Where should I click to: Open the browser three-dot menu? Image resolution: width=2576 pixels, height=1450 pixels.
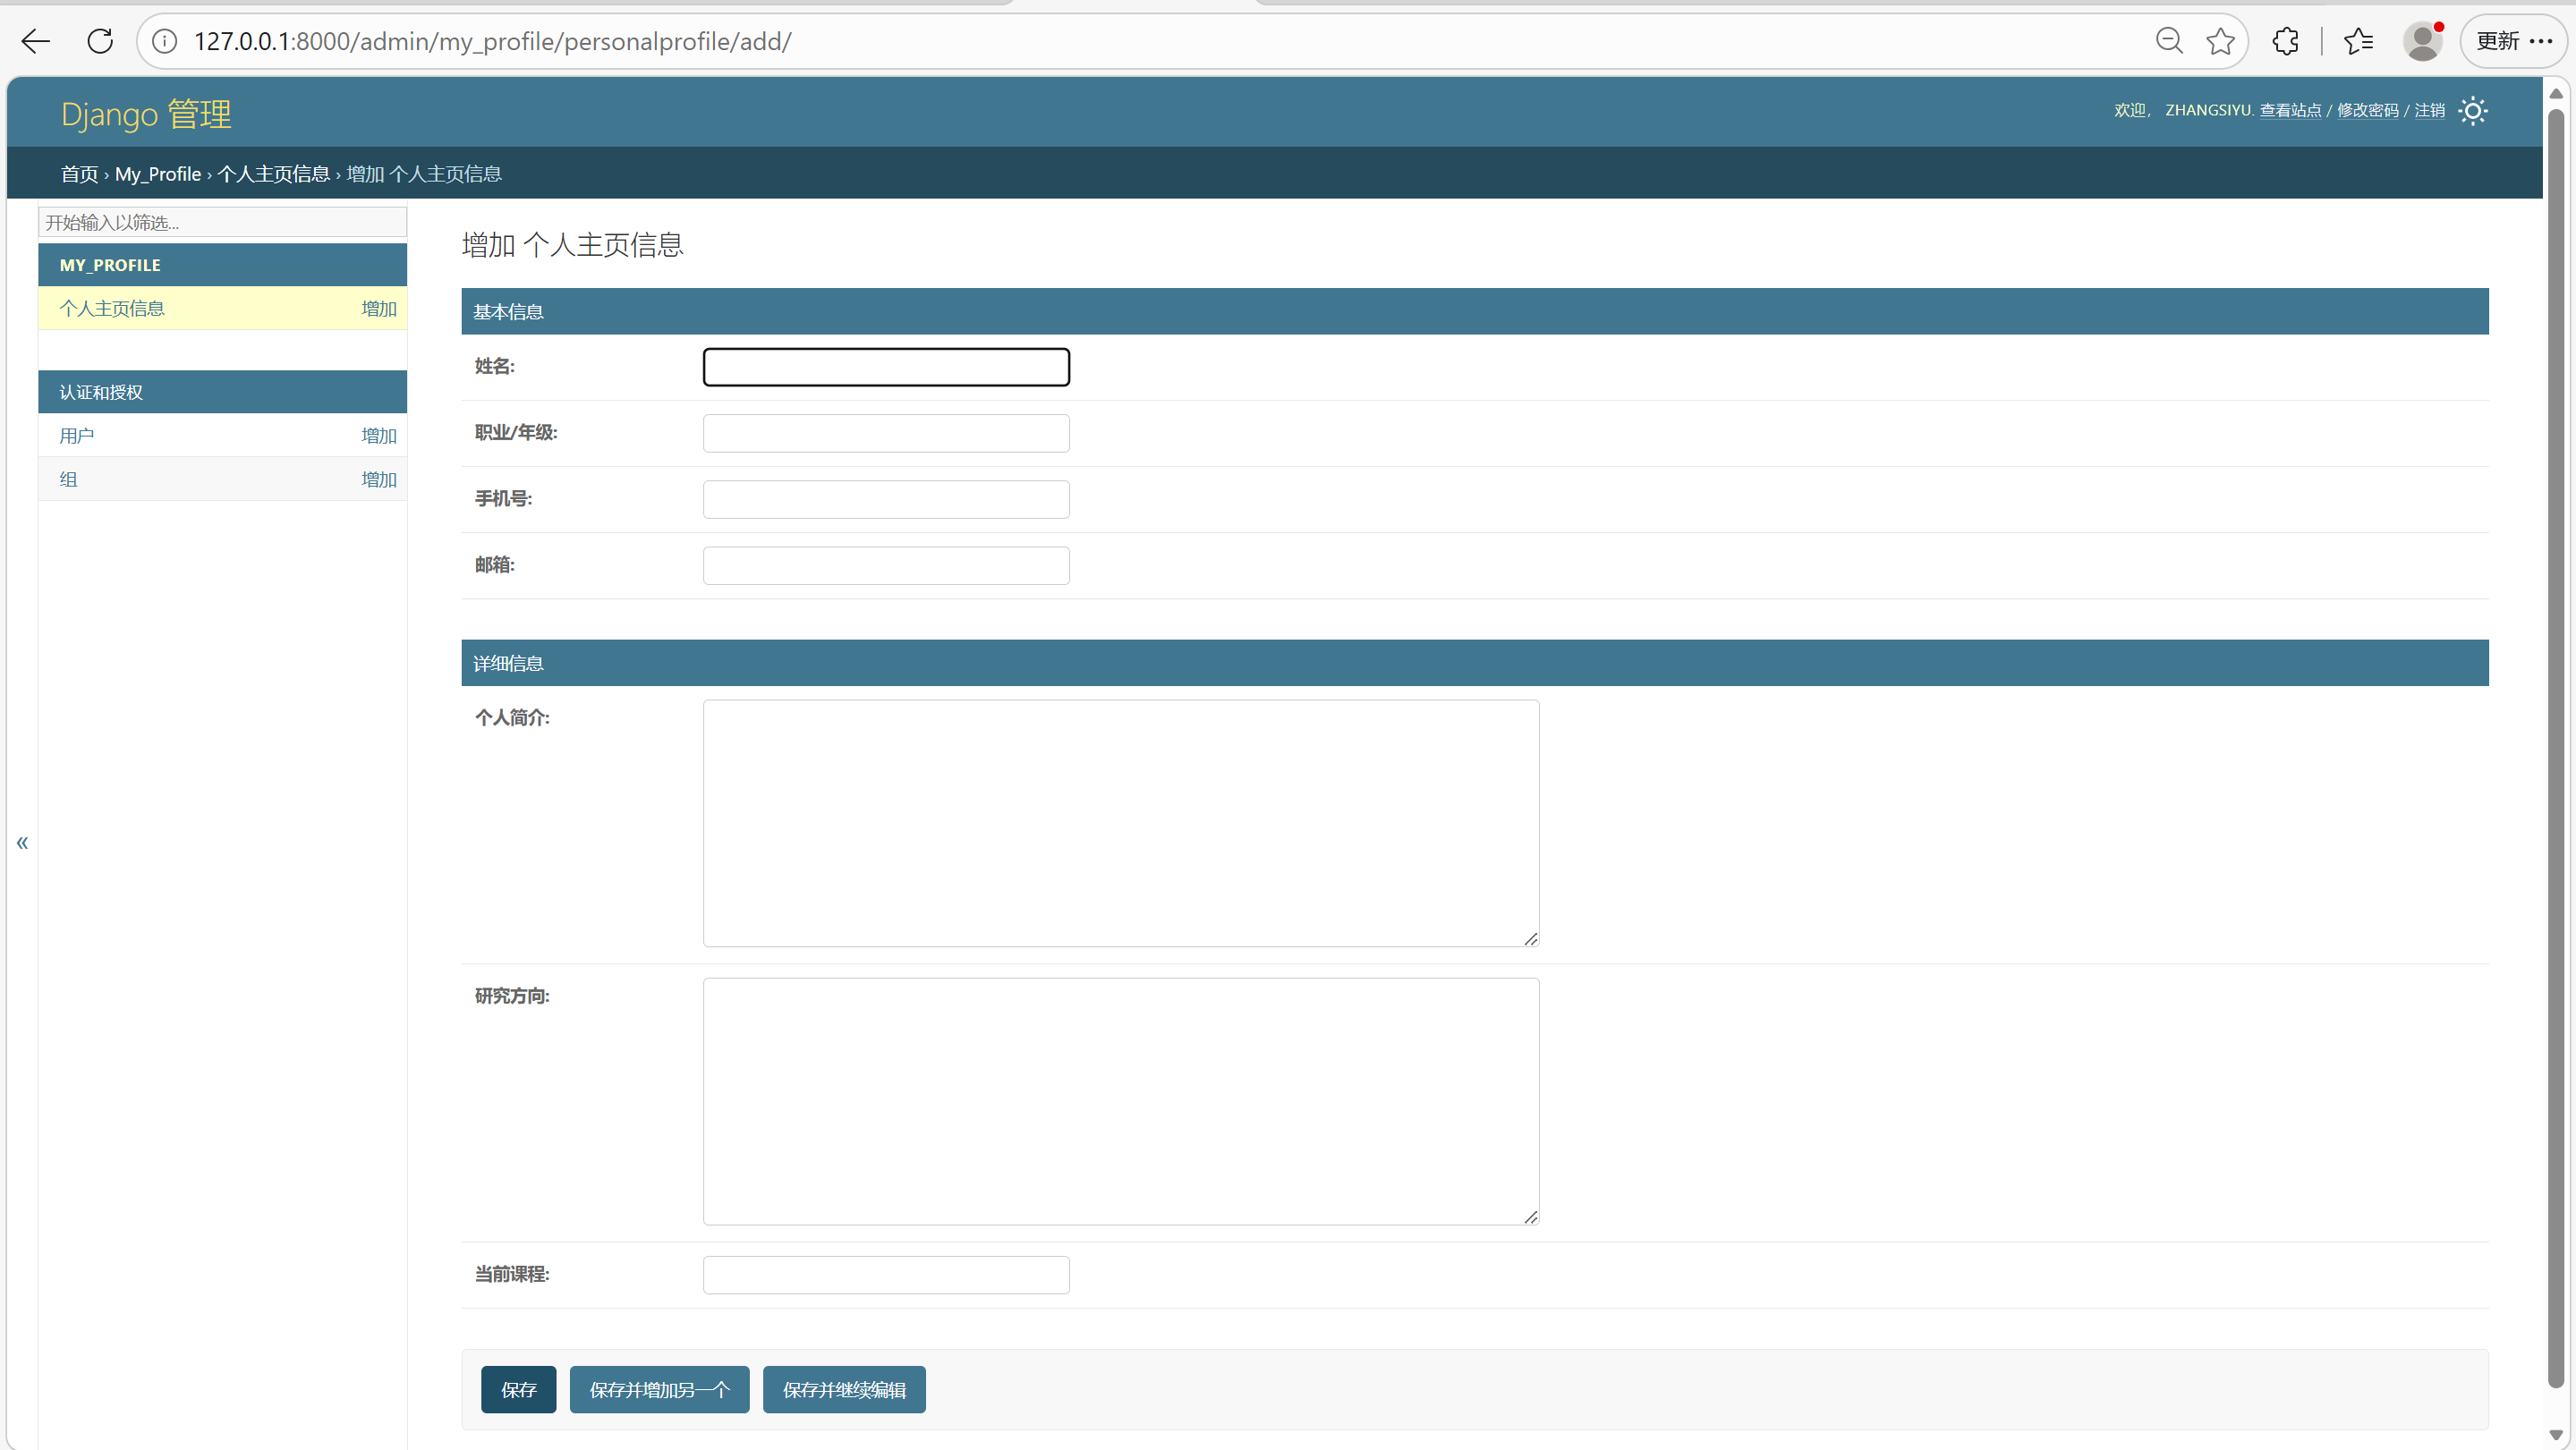point(2541,41)
